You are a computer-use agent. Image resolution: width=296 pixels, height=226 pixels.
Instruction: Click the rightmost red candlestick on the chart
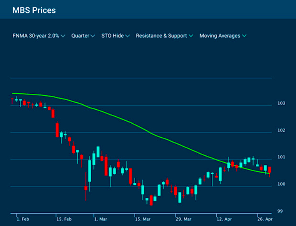[x=270, y=170]
